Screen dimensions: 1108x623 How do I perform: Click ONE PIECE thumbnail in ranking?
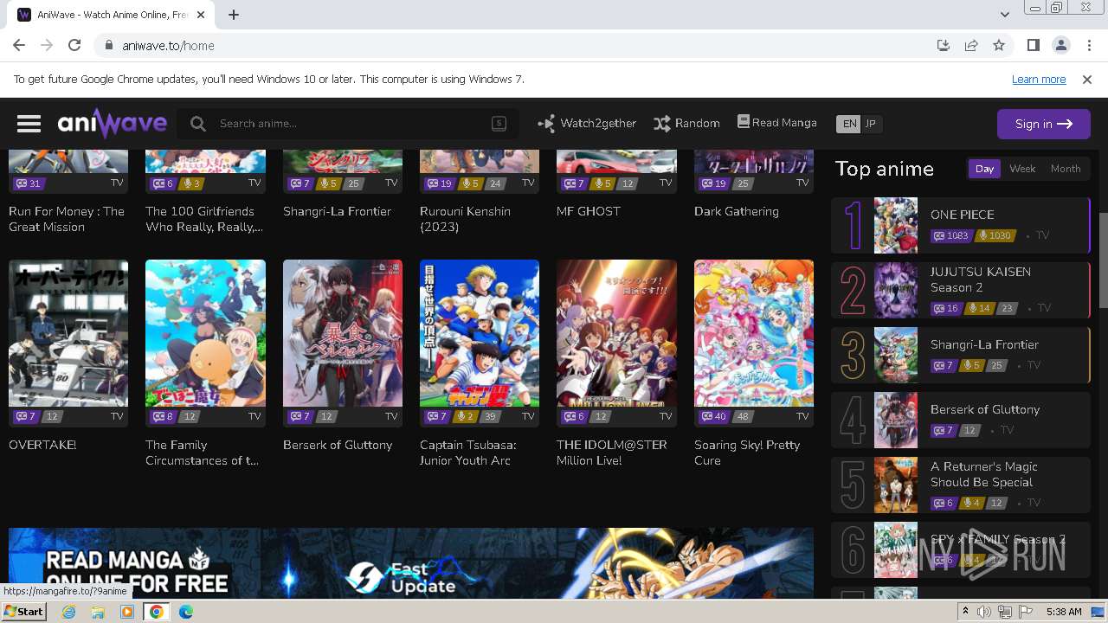tap(895, 225)
